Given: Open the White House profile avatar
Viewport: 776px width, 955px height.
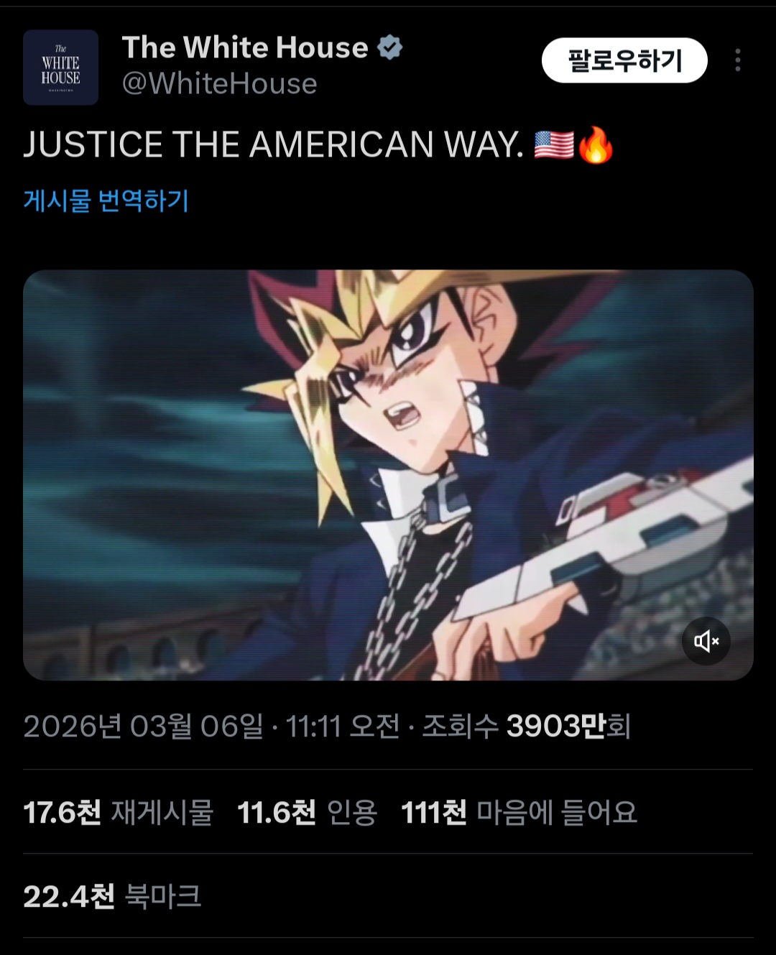Looking at the screenshot, I should [60, 68].
